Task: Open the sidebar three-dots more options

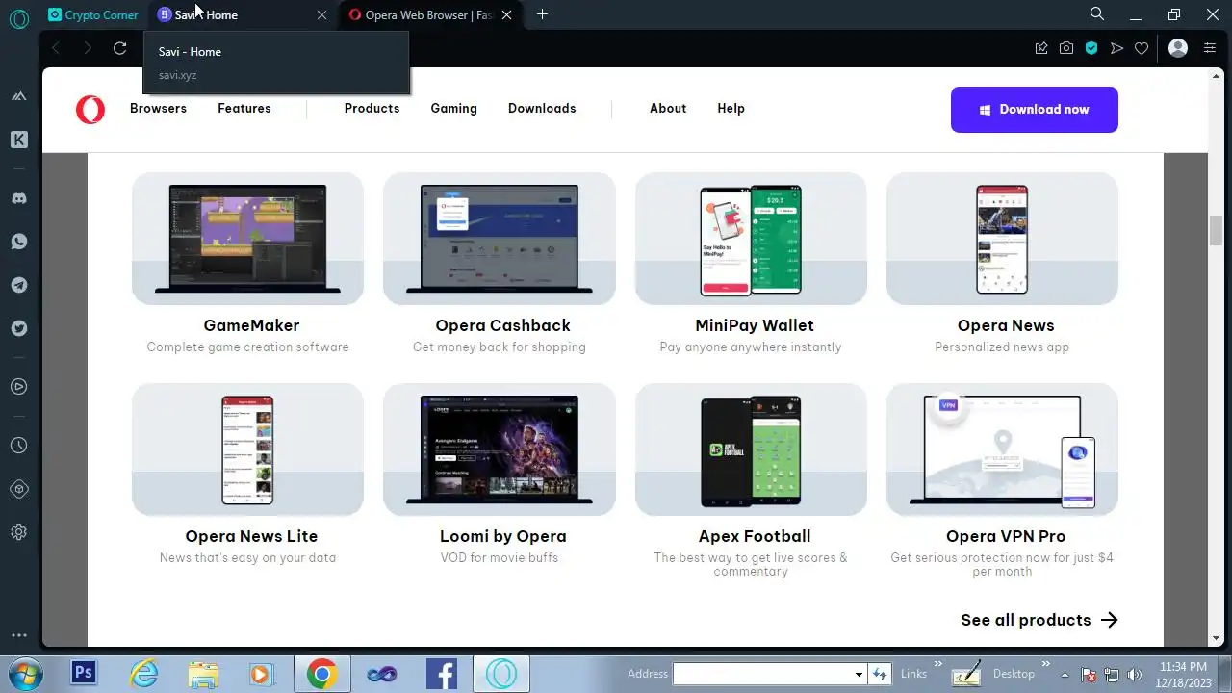Action: tap(19, 635)
